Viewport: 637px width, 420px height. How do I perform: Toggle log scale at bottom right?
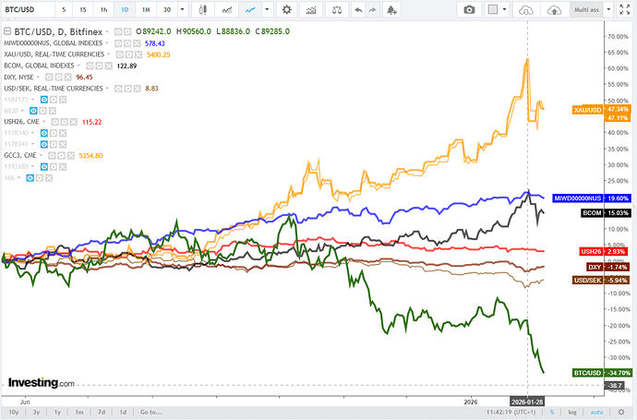point(571,411)
